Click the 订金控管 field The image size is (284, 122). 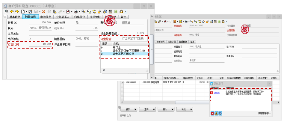coord(133,39)
